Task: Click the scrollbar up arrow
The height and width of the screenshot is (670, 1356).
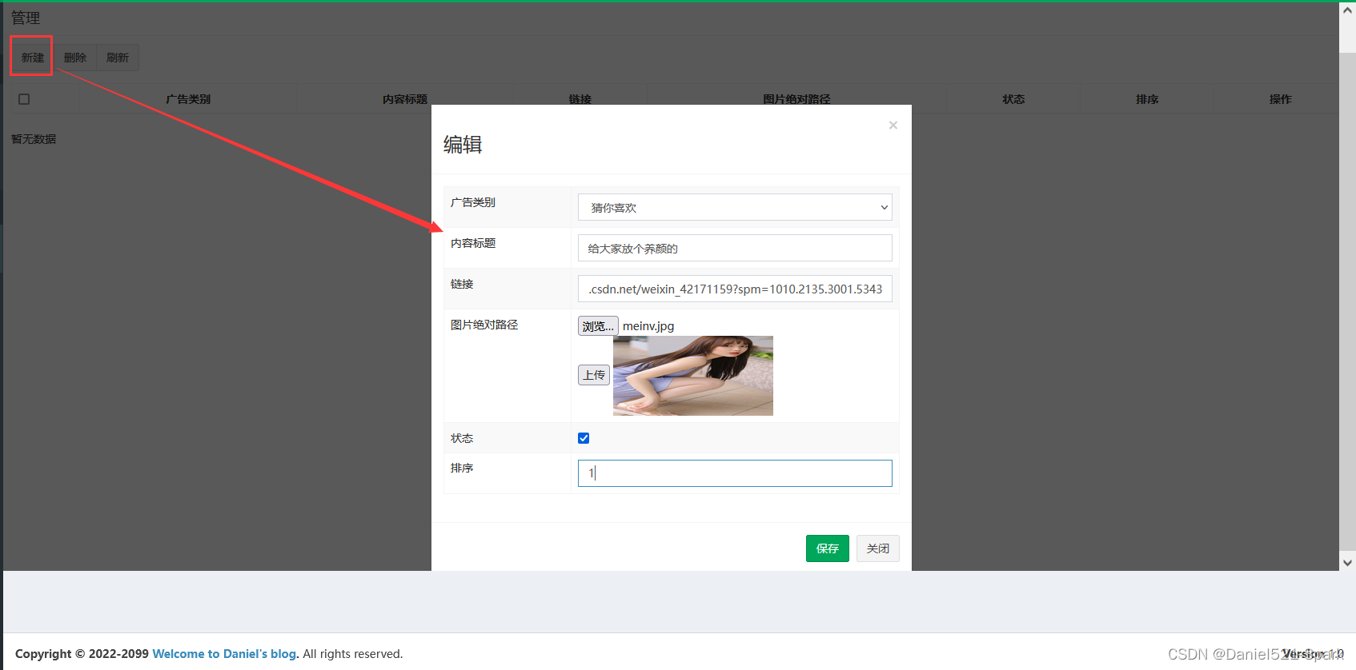Action: 1347,10
